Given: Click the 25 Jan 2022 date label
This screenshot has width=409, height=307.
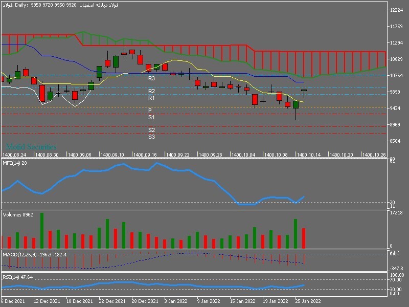Looking at the screenshot, I should point(308,301).
